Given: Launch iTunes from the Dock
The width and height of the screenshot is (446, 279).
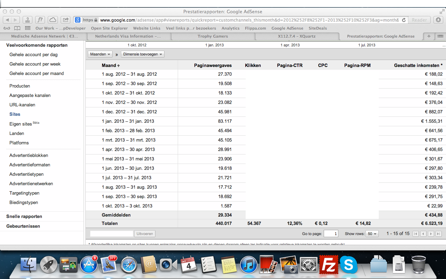Looking at the screenshot, I should coord(249,265).
